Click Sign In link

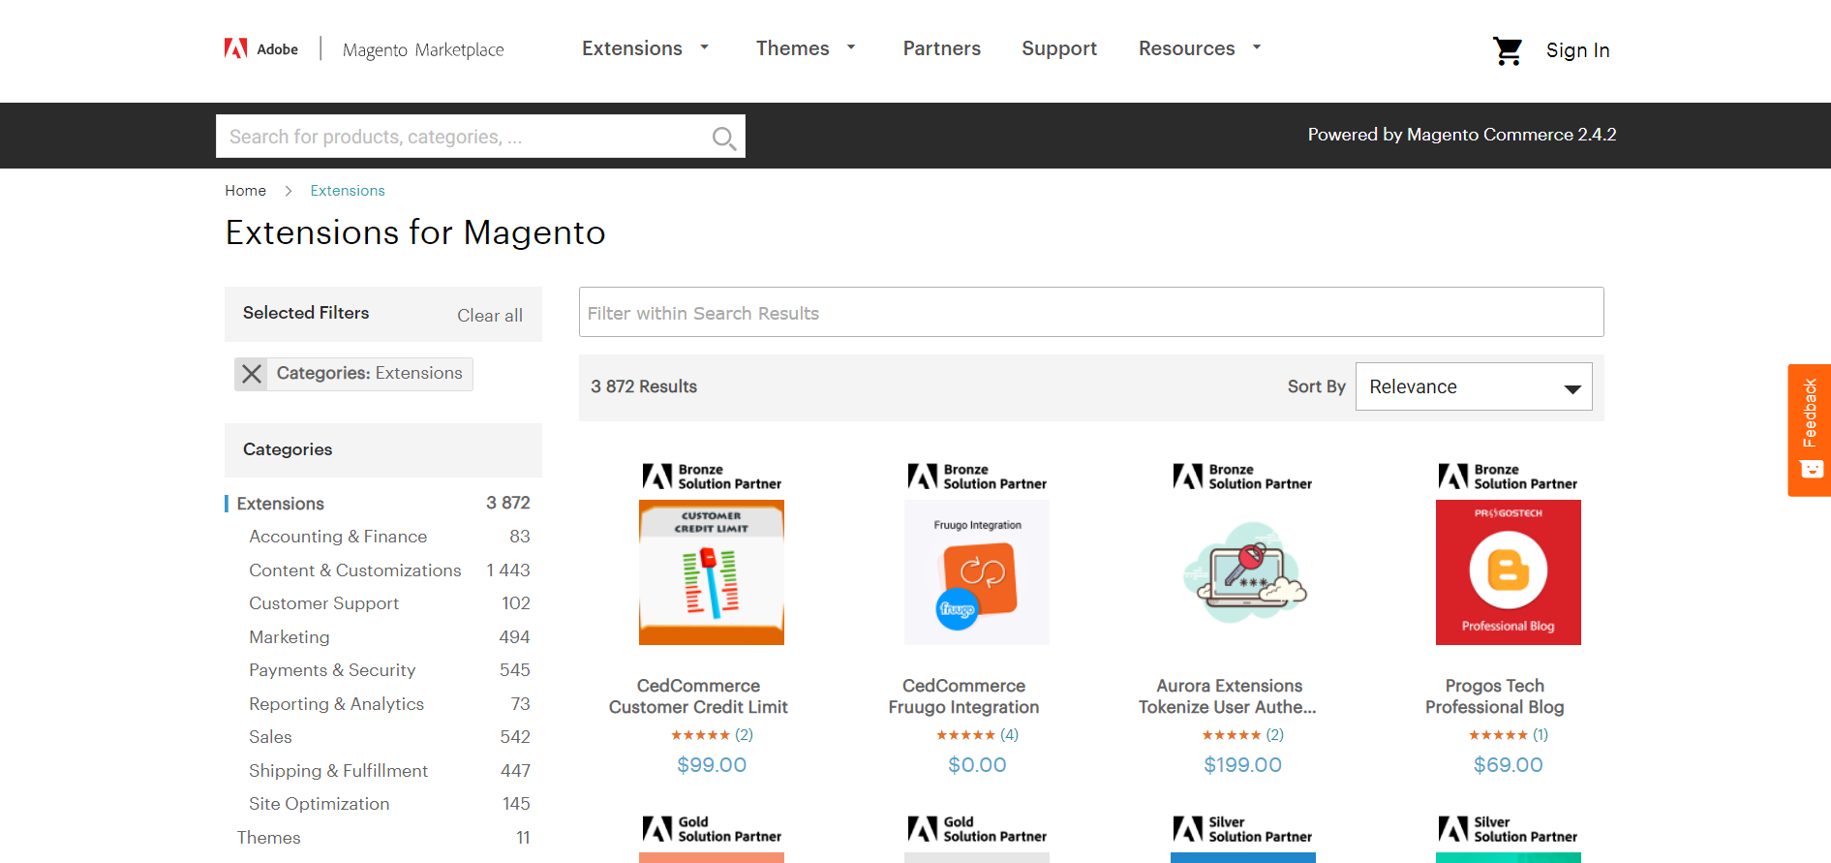[1577, 50]
